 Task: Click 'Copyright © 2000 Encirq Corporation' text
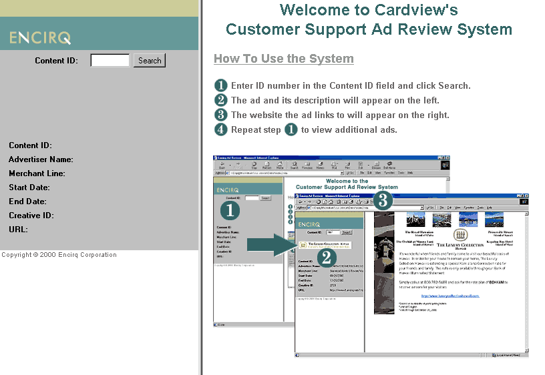pos(59,255)
